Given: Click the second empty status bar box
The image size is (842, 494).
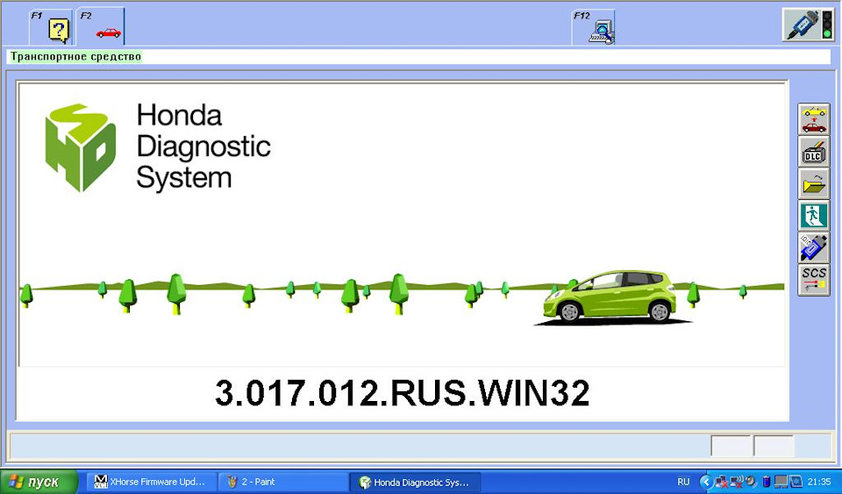Looking at the screenshot, I should pyautogui.click(x=774, y=447).
